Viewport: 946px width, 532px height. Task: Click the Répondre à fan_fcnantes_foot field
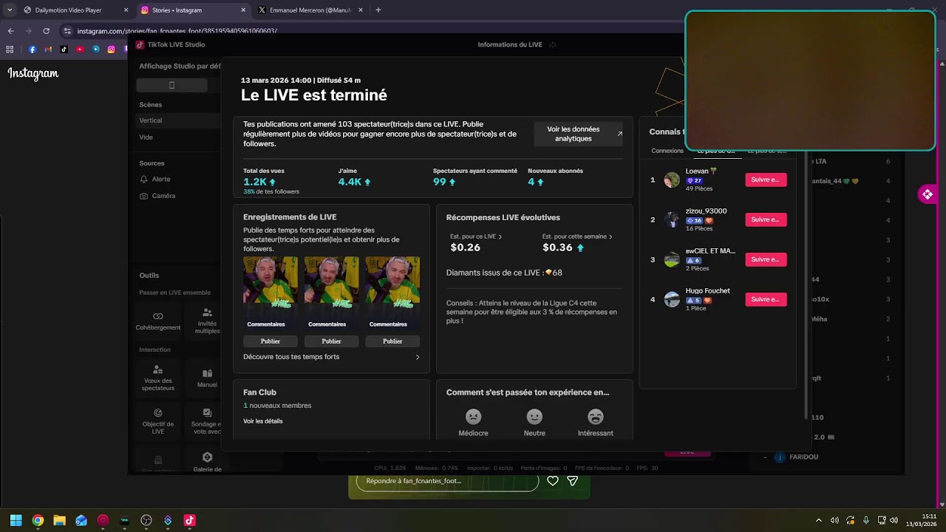tap(448, 481)
